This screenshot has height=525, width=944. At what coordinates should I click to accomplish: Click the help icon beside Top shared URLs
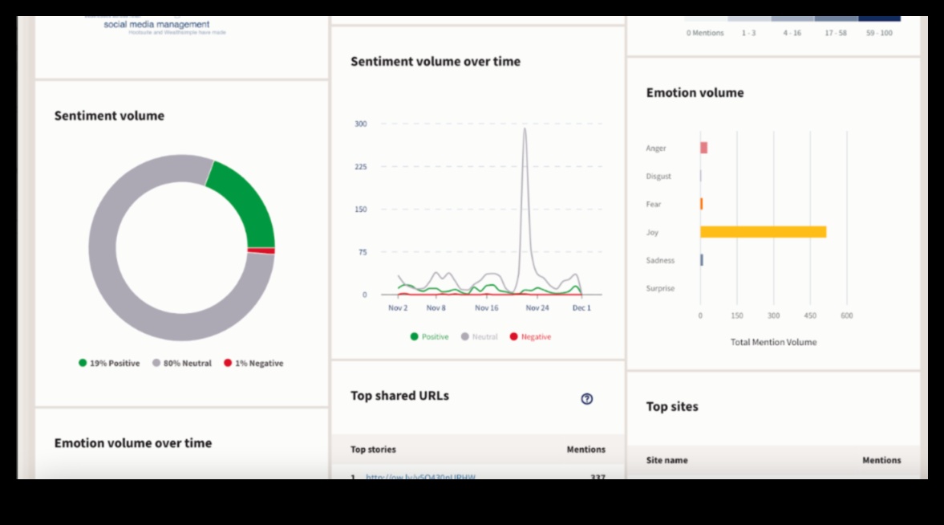coord(586,399)
